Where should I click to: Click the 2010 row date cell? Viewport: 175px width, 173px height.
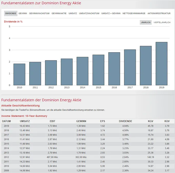pyautogui.click(x=6, y=166)
